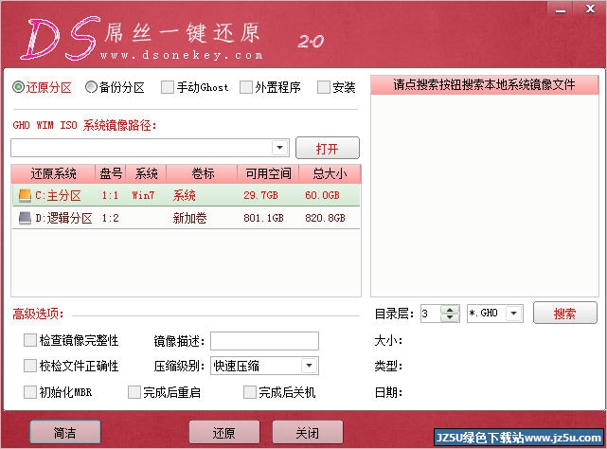Sort by 盘号 column header

[111, 173]
